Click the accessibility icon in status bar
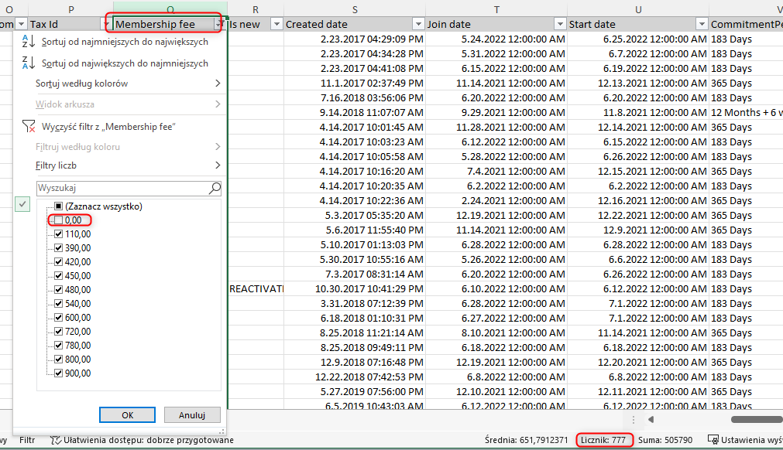 pos(56,440)
